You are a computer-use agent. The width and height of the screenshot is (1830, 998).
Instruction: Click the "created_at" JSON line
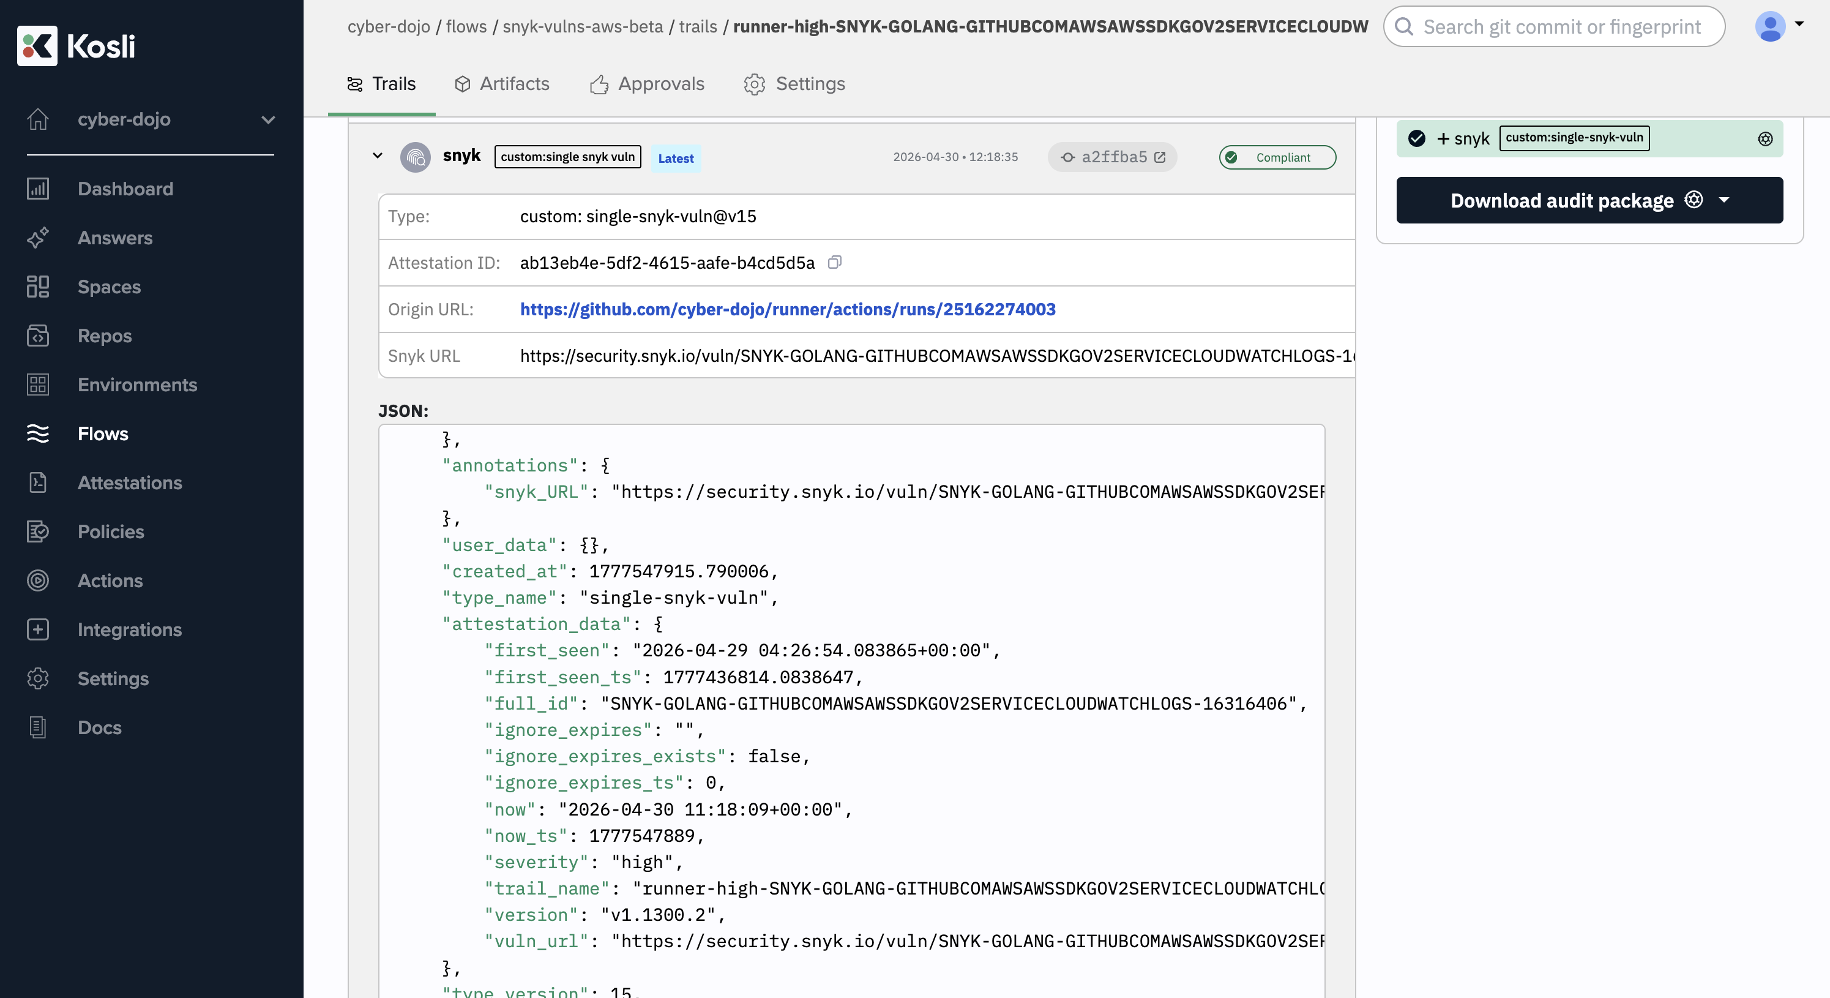[610, 571]
